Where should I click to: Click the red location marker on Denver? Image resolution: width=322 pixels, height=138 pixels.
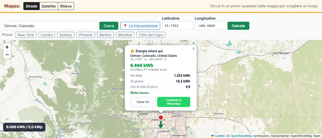point(161,118)
